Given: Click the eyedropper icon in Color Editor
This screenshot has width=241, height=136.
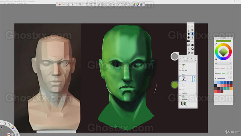Looking at the screenshot, I should pos(216,44).
